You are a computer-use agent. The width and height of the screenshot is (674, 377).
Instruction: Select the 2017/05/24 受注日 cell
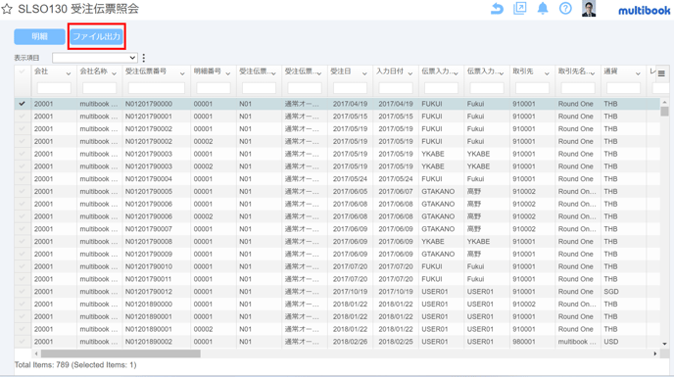pyautogui.click(x=350, y=179)
